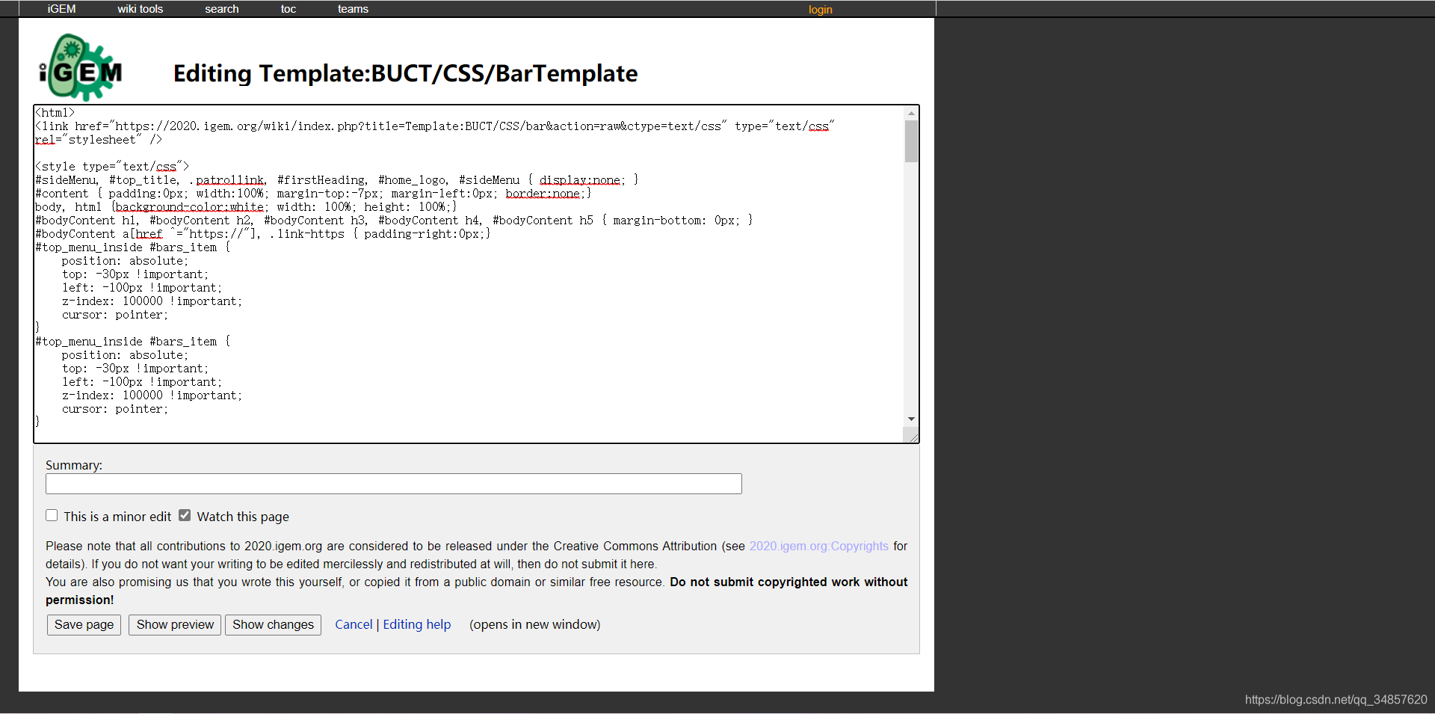
Task: Click the Save page button
Action: pos(84,624)
